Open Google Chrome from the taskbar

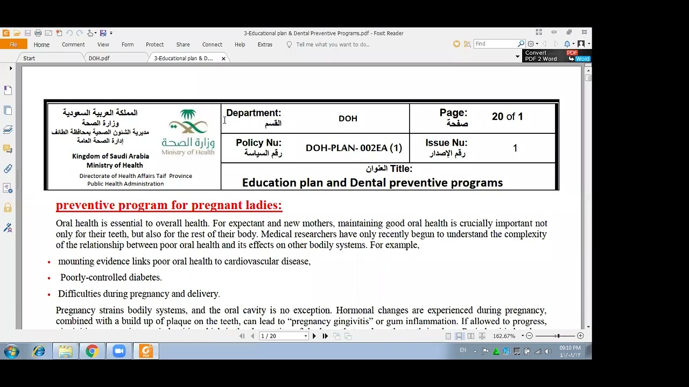92,352
